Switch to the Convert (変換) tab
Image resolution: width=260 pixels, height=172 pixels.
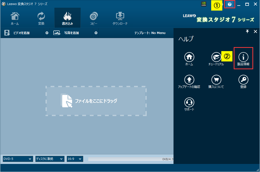point(41,19)
